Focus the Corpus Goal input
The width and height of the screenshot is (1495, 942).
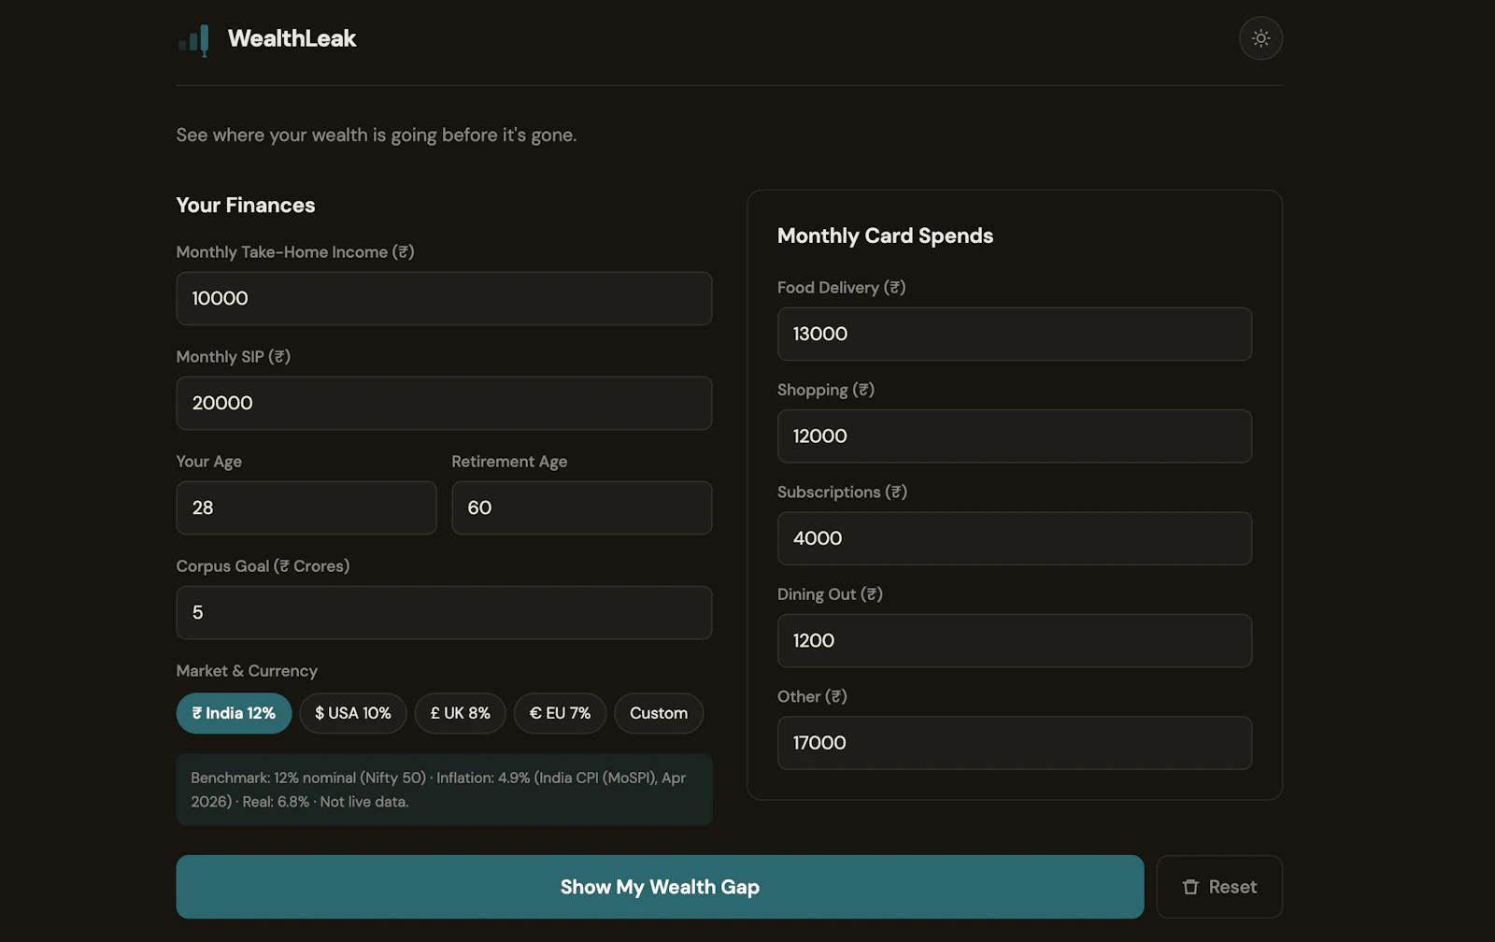(444, 612)
